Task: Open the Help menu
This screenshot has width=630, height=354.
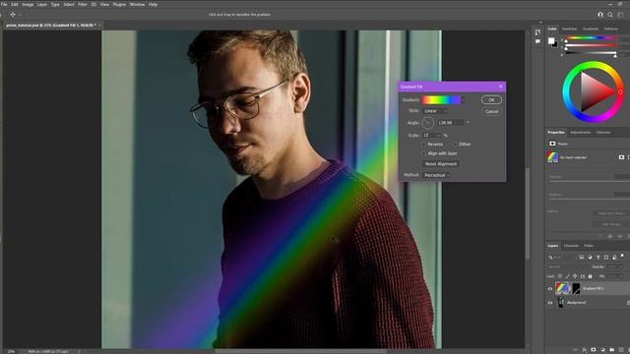Action: point(153,4)
